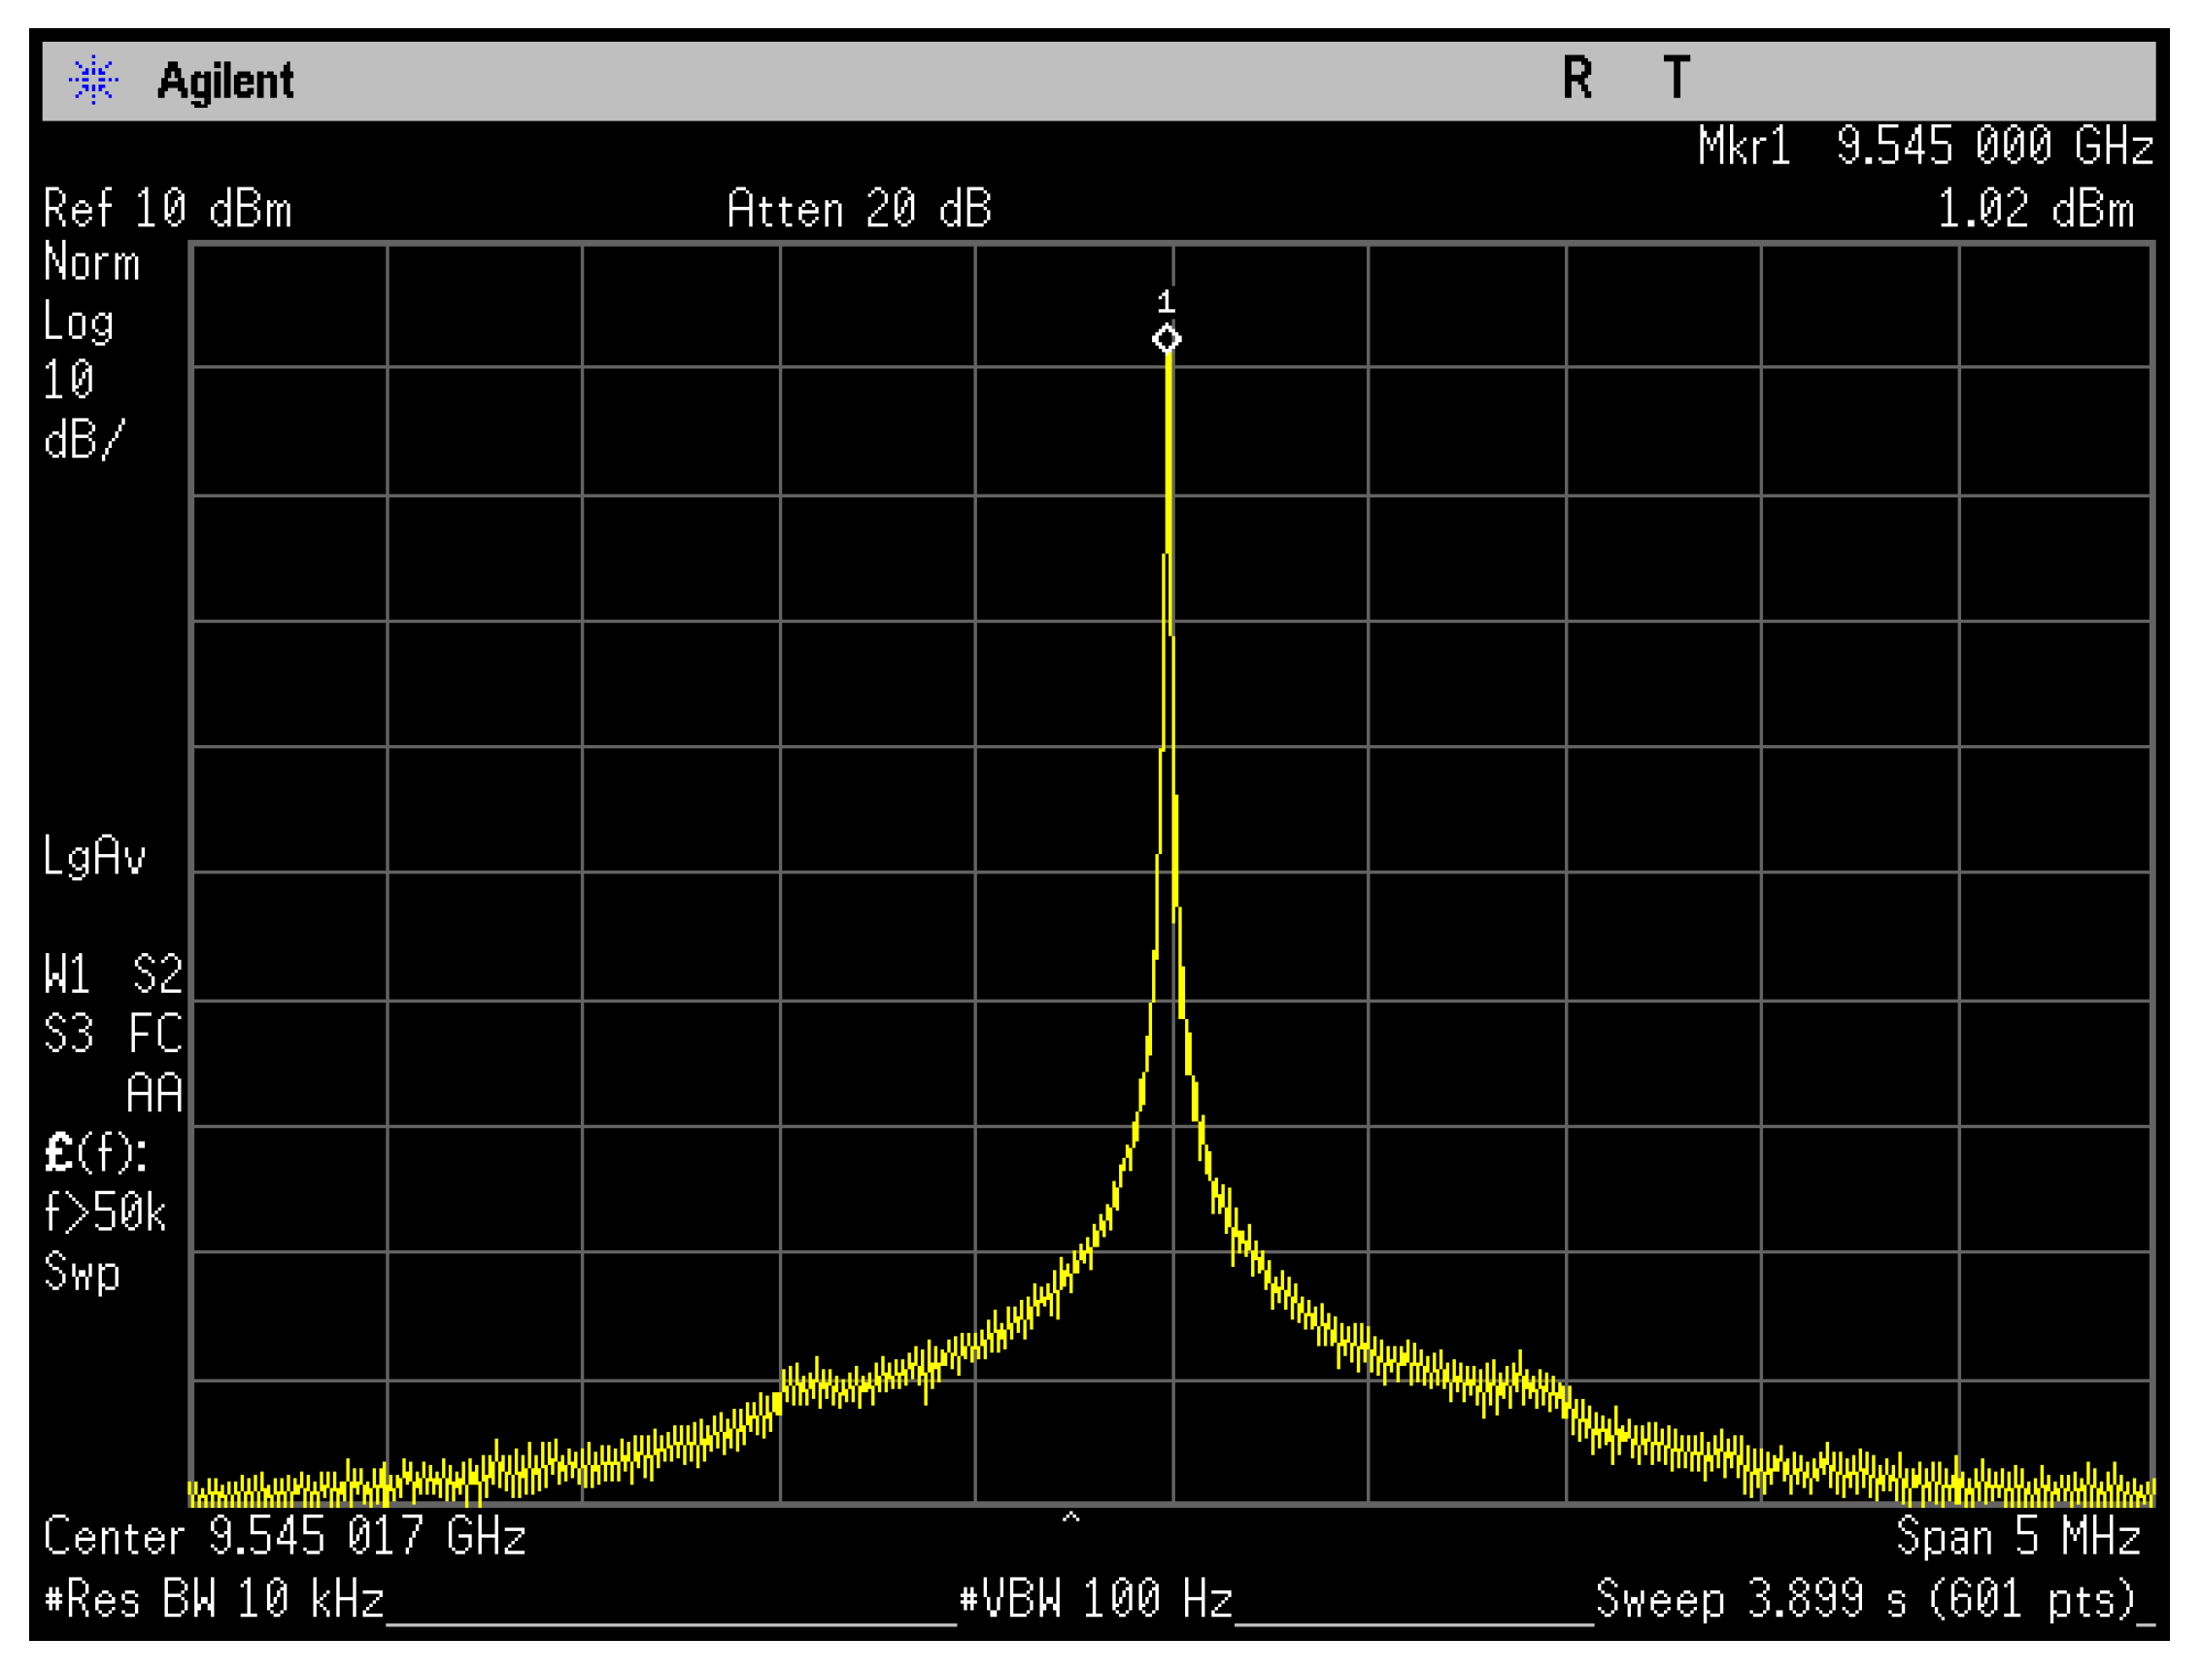Click the Atten 20 dB label
The width and height of the screenshot is (2202, 1672).
click(859, 210)
